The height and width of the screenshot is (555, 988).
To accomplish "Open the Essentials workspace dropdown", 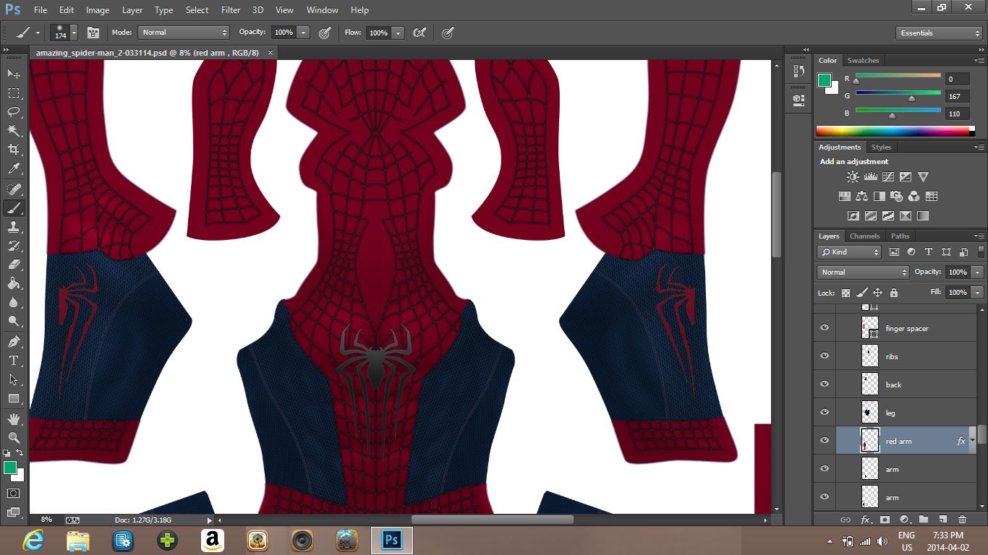I will point(939,33).
